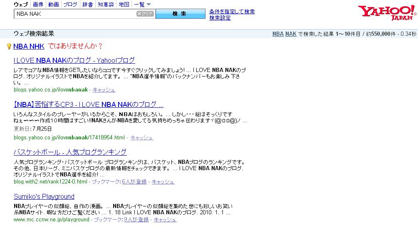Open キャッシュ for 17418954.html result
Image resolution: width=418 pixels, height=228 pixels.
[142, 138]
